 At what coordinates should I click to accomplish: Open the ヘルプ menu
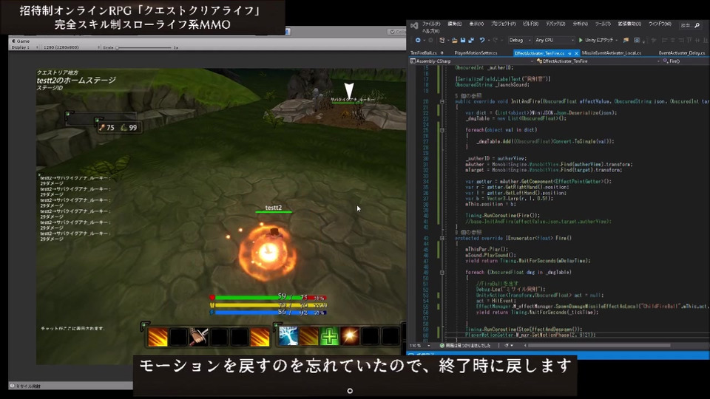coord(430,31)
